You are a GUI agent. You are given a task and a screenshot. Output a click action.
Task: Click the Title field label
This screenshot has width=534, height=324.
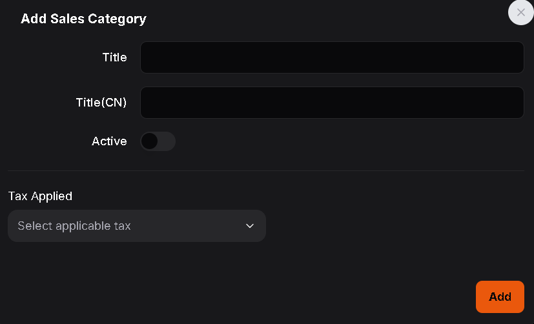(114, 57)
